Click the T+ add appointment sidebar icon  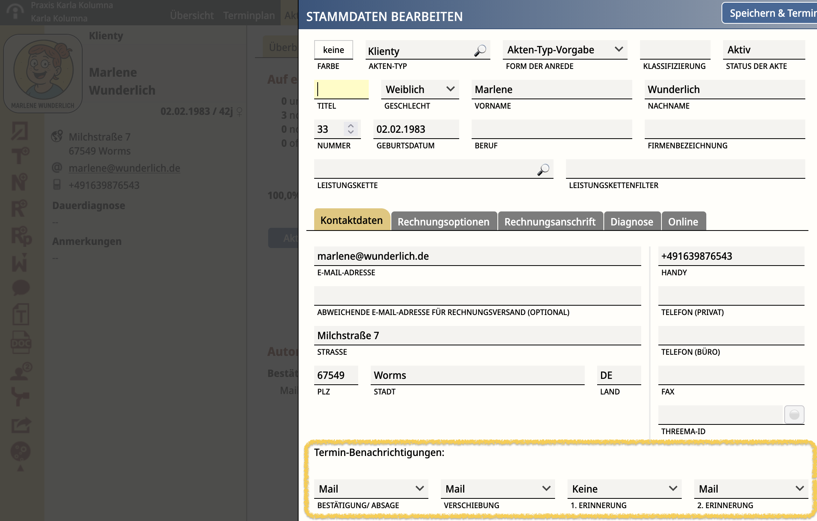(20, 155)
